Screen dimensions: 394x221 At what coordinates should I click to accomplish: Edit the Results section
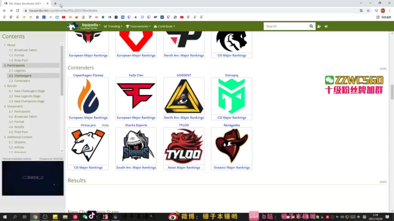(x=383, y=182)
